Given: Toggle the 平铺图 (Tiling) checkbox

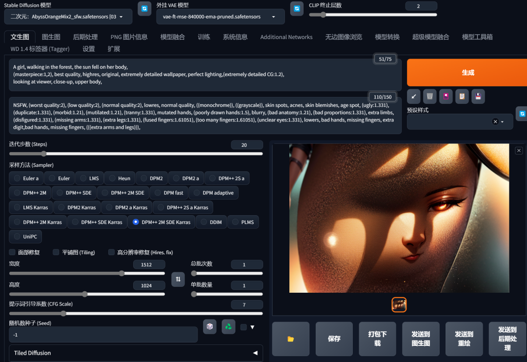Looking at the screenshot, I should pyautogui.click(x=56, y=252).
